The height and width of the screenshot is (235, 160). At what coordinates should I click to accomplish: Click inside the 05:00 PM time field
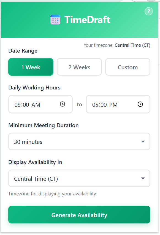click(110, 104)
